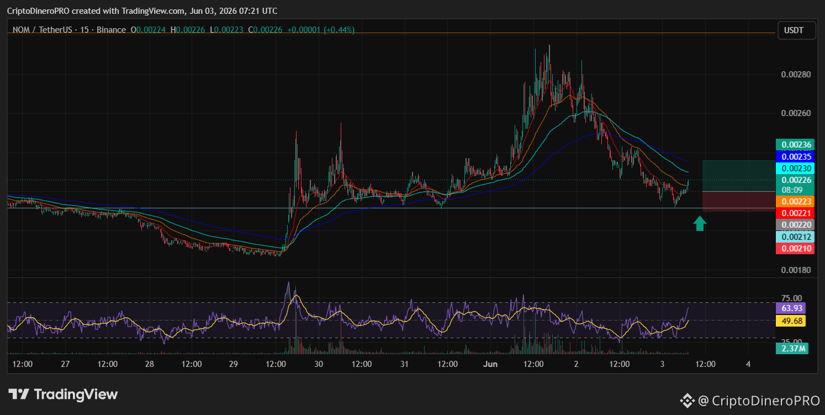Click the red stop-loss zone of long position
Image resolution: width=825 pixels, height=415 pixels.
738,201
